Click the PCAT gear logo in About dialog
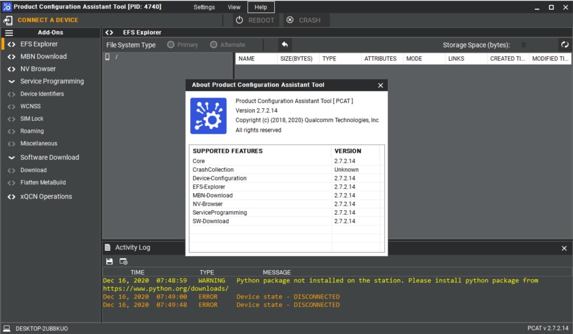The image size is (573, 334). point(208,116)
